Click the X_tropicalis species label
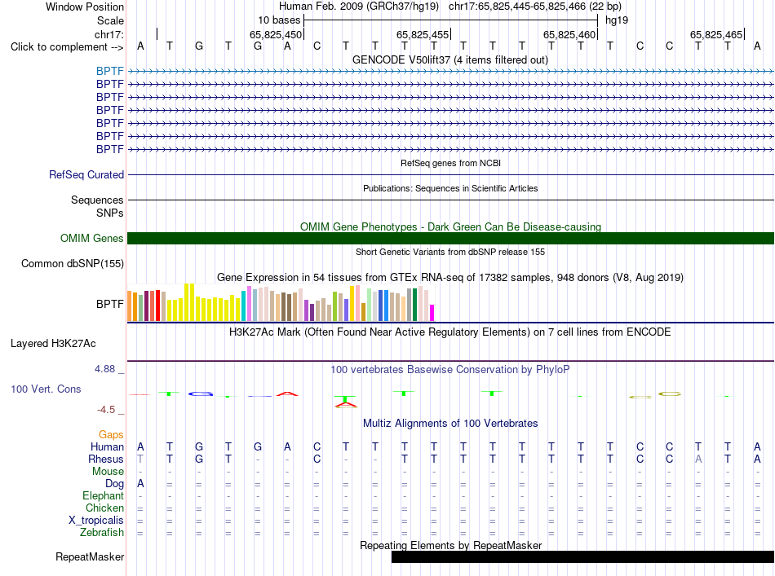 click(x=96, y=521)
